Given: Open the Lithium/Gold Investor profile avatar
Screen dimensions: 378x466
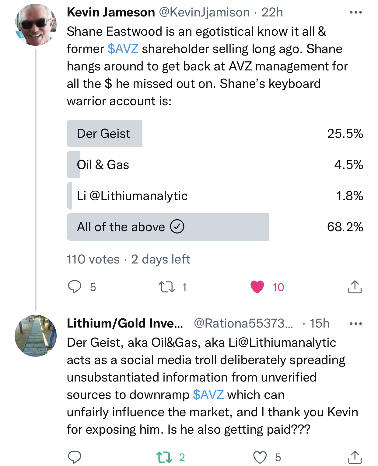Looking at the screenshot, I should pyautogui.click(x=36, y=336).
